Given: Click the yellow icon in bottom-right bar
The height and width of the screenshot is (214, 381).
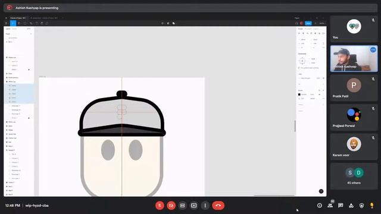Looking at the screenshot, I should (371, 206).
